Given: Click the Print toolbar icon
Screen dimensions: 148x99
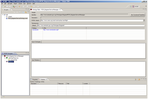Looking at the screenshot, I should [x=10, y=7].
